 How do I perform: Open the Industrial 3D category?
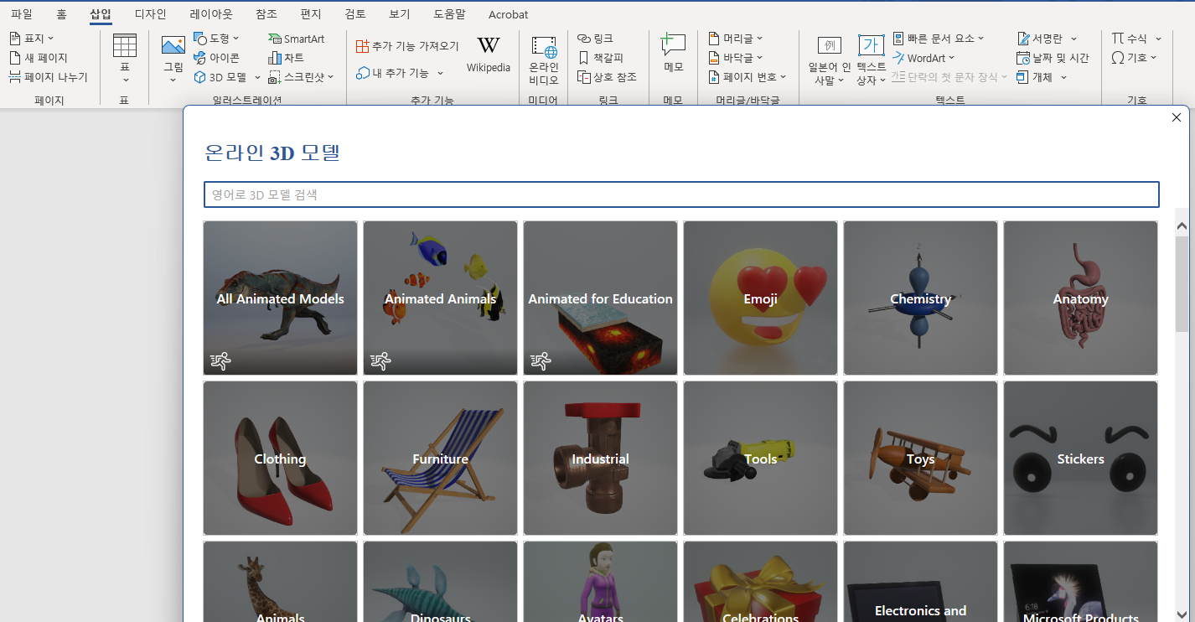point(600,458)
